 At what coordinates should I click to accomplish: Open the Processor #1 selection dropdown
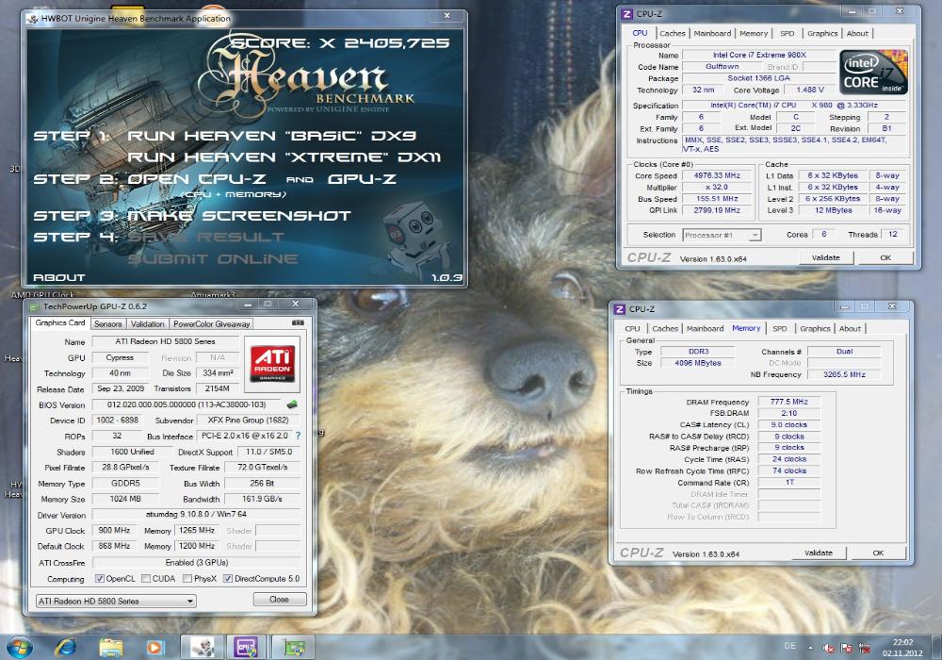[x=723, y=235]
